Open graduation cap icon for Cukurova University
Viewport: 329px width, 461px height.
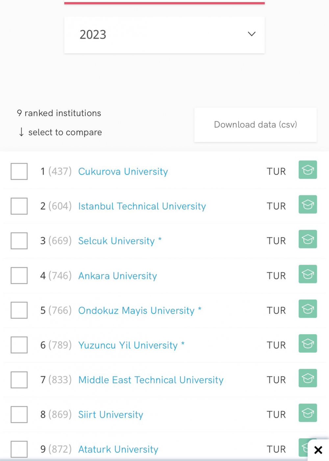click(x=308, y=170)
